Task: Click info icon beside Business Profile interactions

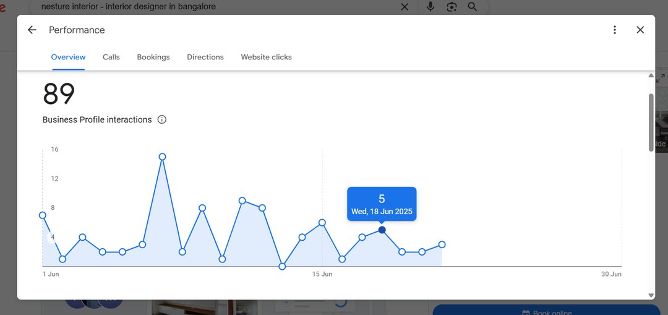Action: pyautogui.click(x=162, y=119)
